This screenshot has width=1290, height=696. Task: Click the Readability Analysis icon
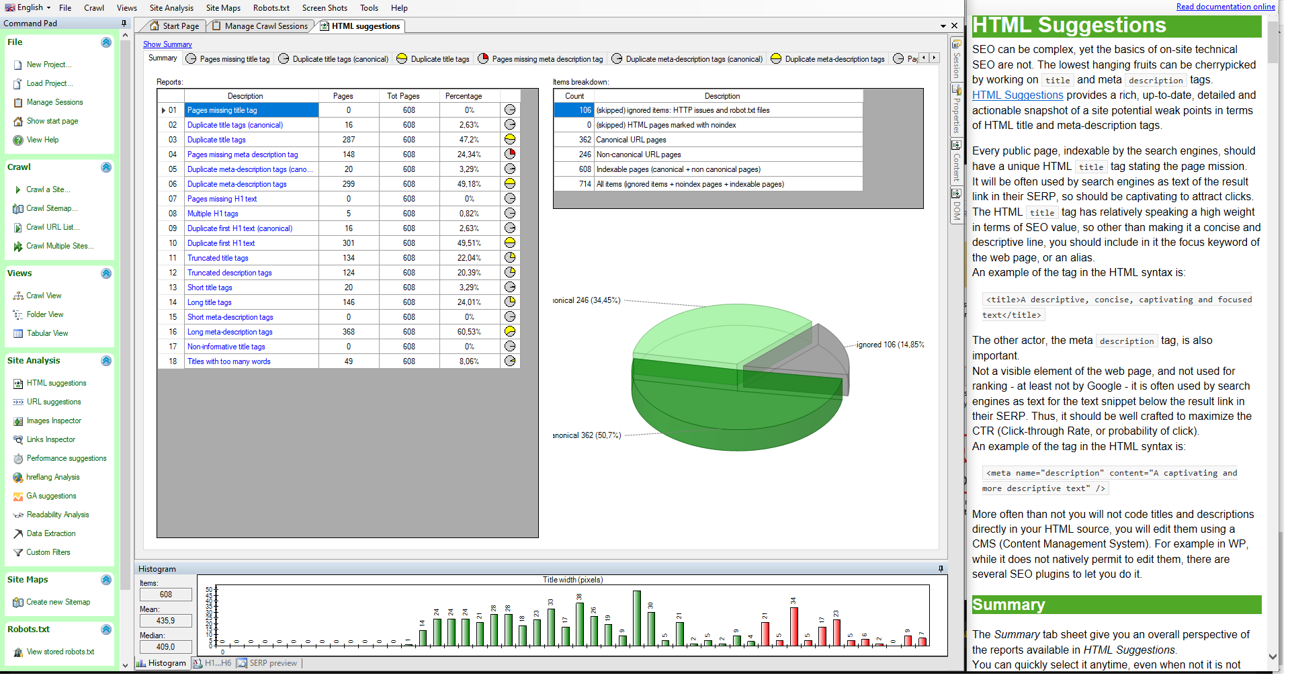pos(18,515)
